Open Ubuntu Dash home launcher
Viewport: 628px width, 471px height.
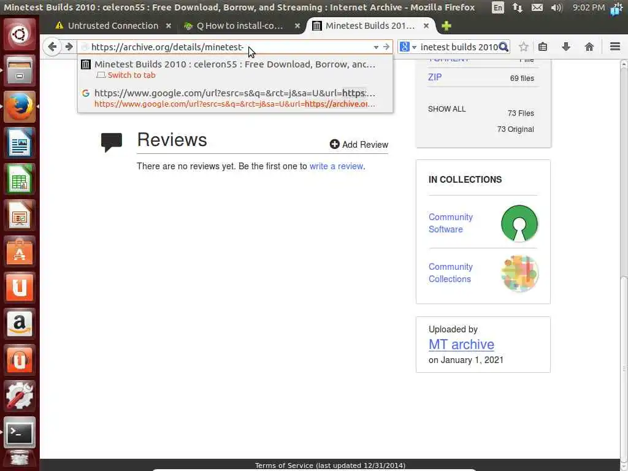[x=19, y=34]
